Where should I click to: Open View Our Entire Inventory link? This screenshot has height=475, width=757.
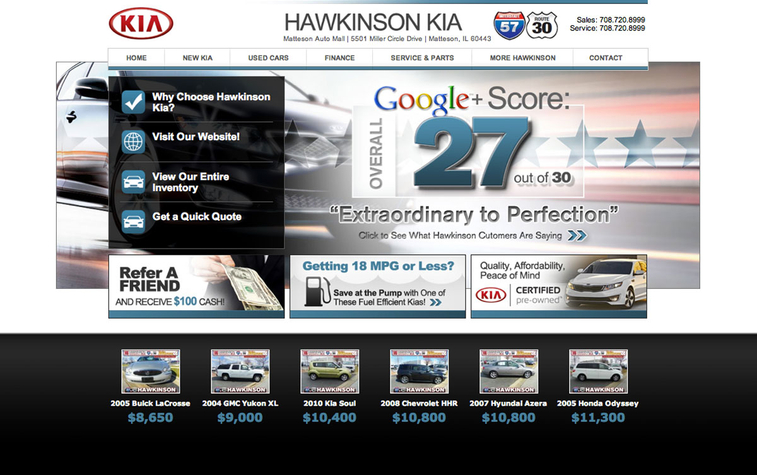(191, 182)
